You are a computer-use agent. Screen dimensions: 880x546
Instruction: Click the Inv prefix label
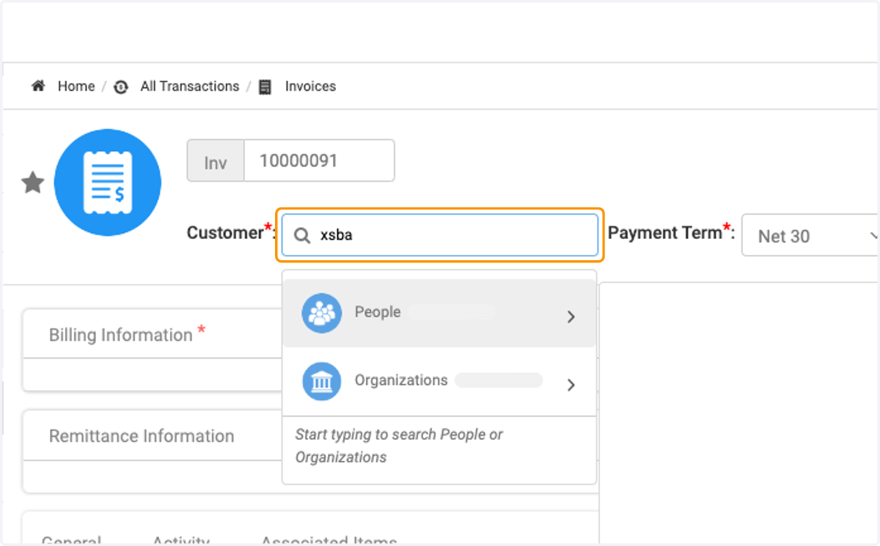click(216, 161)
